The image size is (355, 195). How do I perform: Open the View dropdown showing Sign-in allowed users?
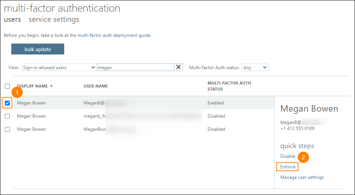click(59, 68)
